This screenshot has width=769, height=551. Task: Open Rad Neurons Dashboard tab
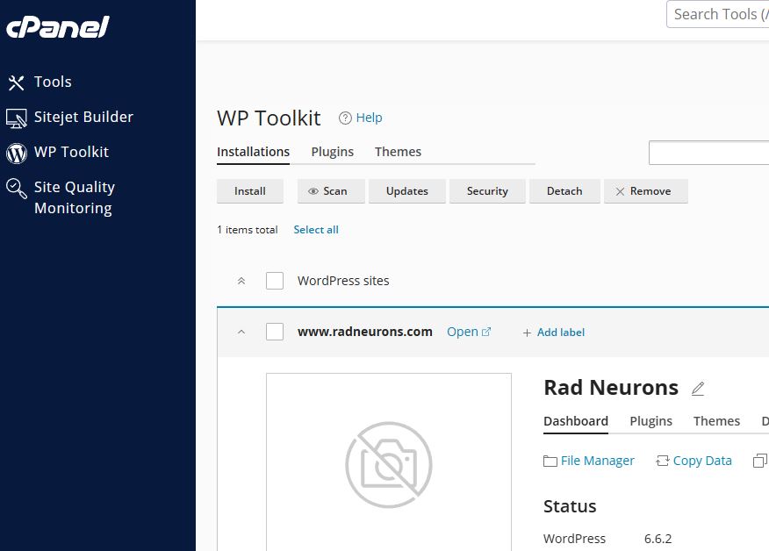coord(576,421)
